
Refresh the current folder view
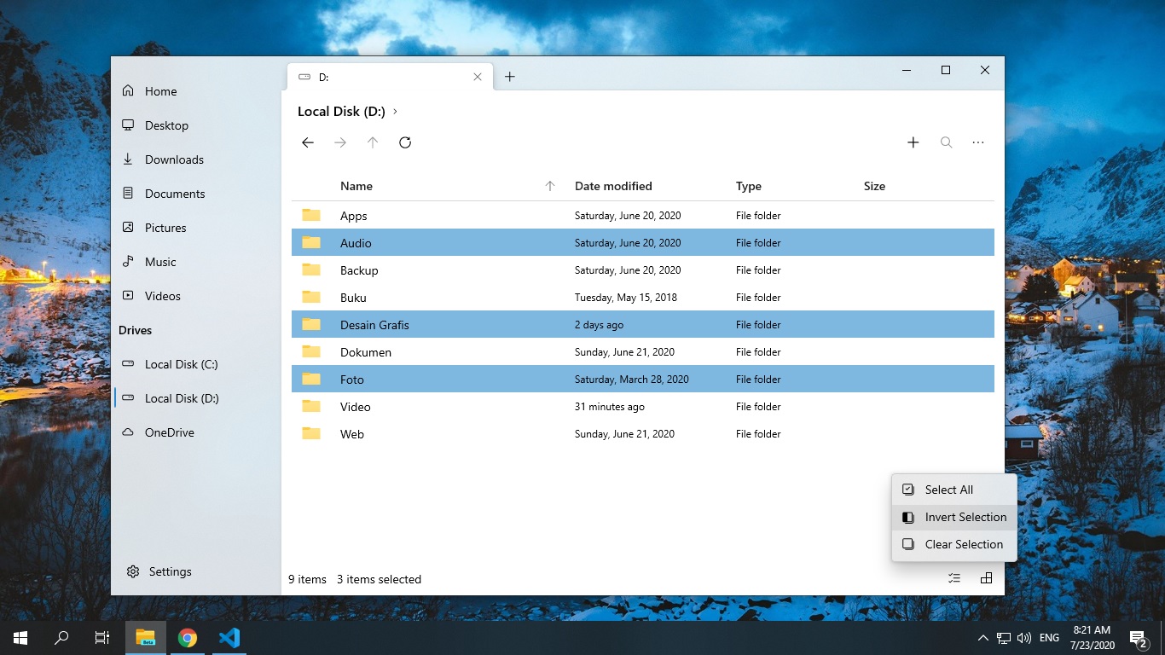[x=405, y=142]
